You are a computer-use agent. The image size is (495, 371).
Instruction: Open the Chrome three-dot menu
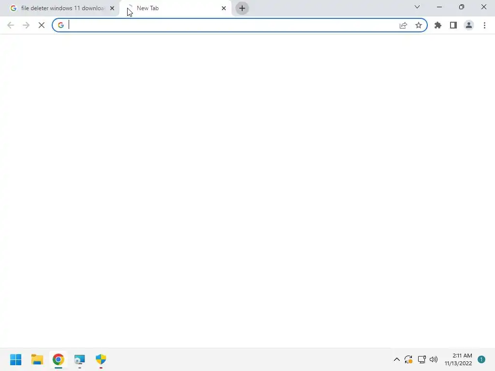tap(484, 25)
